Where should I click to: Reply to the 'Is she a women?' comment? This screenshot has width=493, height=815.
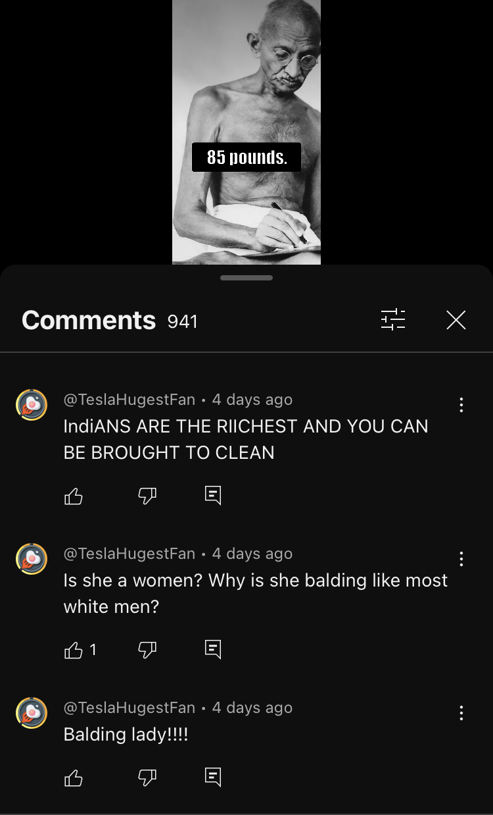213,650
